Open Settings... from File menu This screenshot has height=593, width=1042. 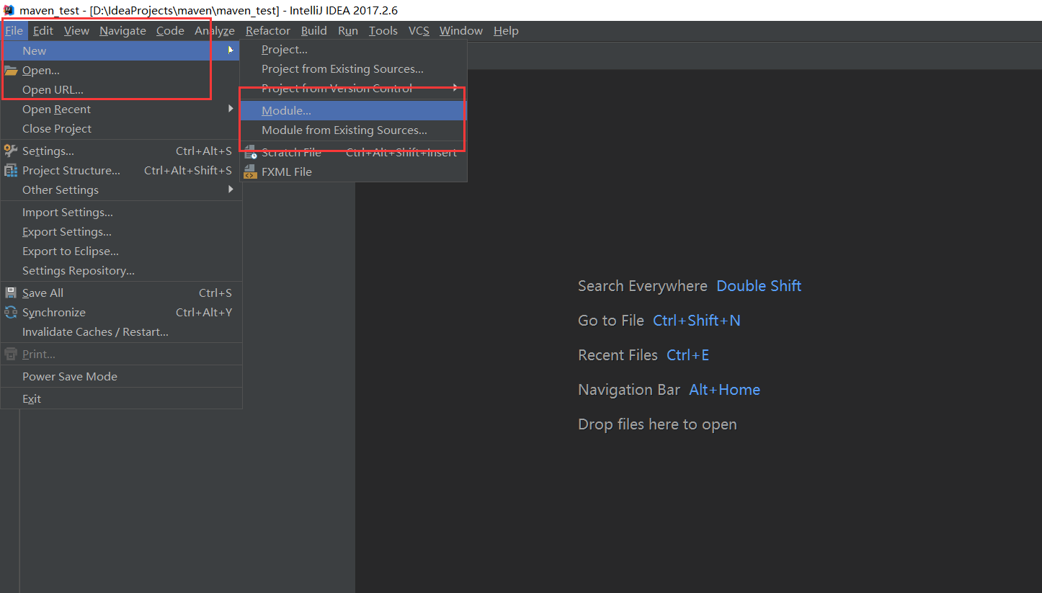[x=120, y=151]
